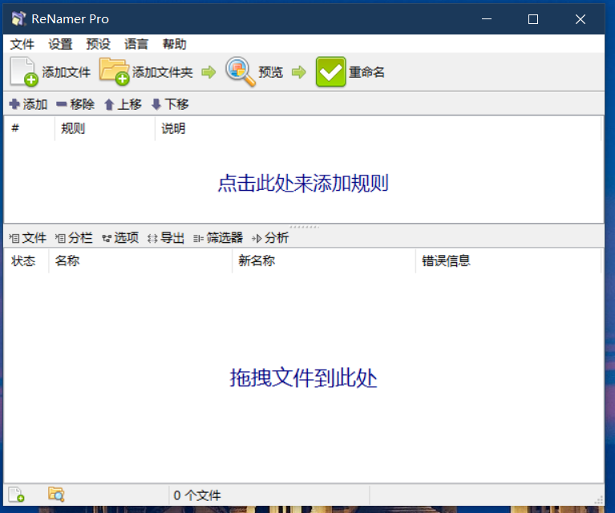Sort by the 错误信息 column header
The height and width of the screenshot is (513, 615).
[508, 261]
